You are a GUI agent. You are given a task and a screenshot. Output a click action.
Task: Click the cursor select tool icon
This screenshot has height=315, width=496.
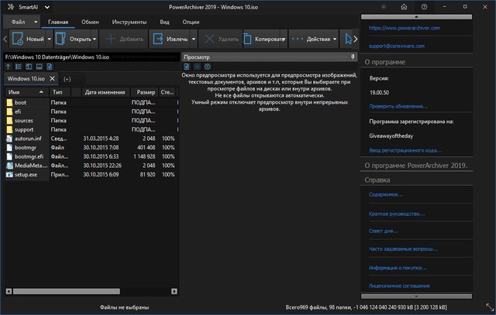pyautogui.click(x=349, y=39)
